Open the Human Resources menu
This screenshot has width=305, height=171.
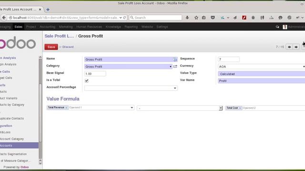89,27
